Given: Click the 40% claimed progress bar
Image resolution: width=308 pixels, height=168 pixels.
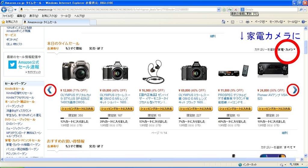Looking at the screenshot, I should click(x=233, y=118).
